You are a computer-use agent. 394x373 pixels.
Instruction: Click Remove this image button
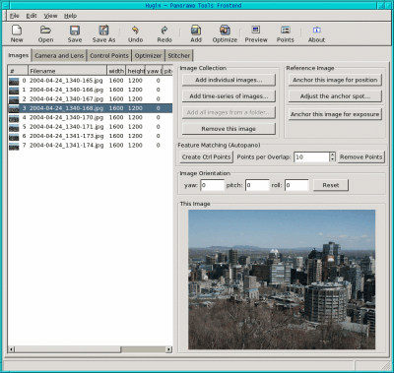pos(229,129)
